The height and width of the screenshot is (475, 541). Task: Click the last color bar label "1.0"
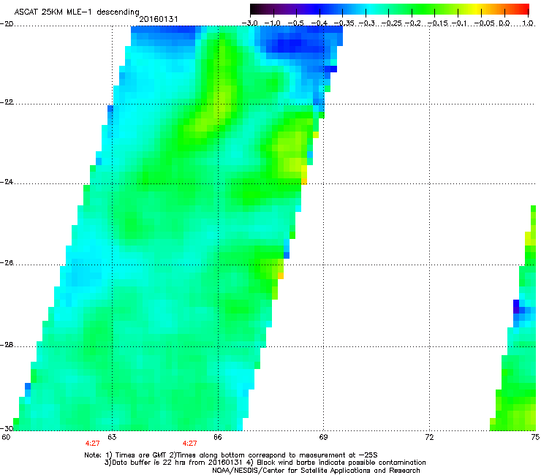[x=528, y=23]
